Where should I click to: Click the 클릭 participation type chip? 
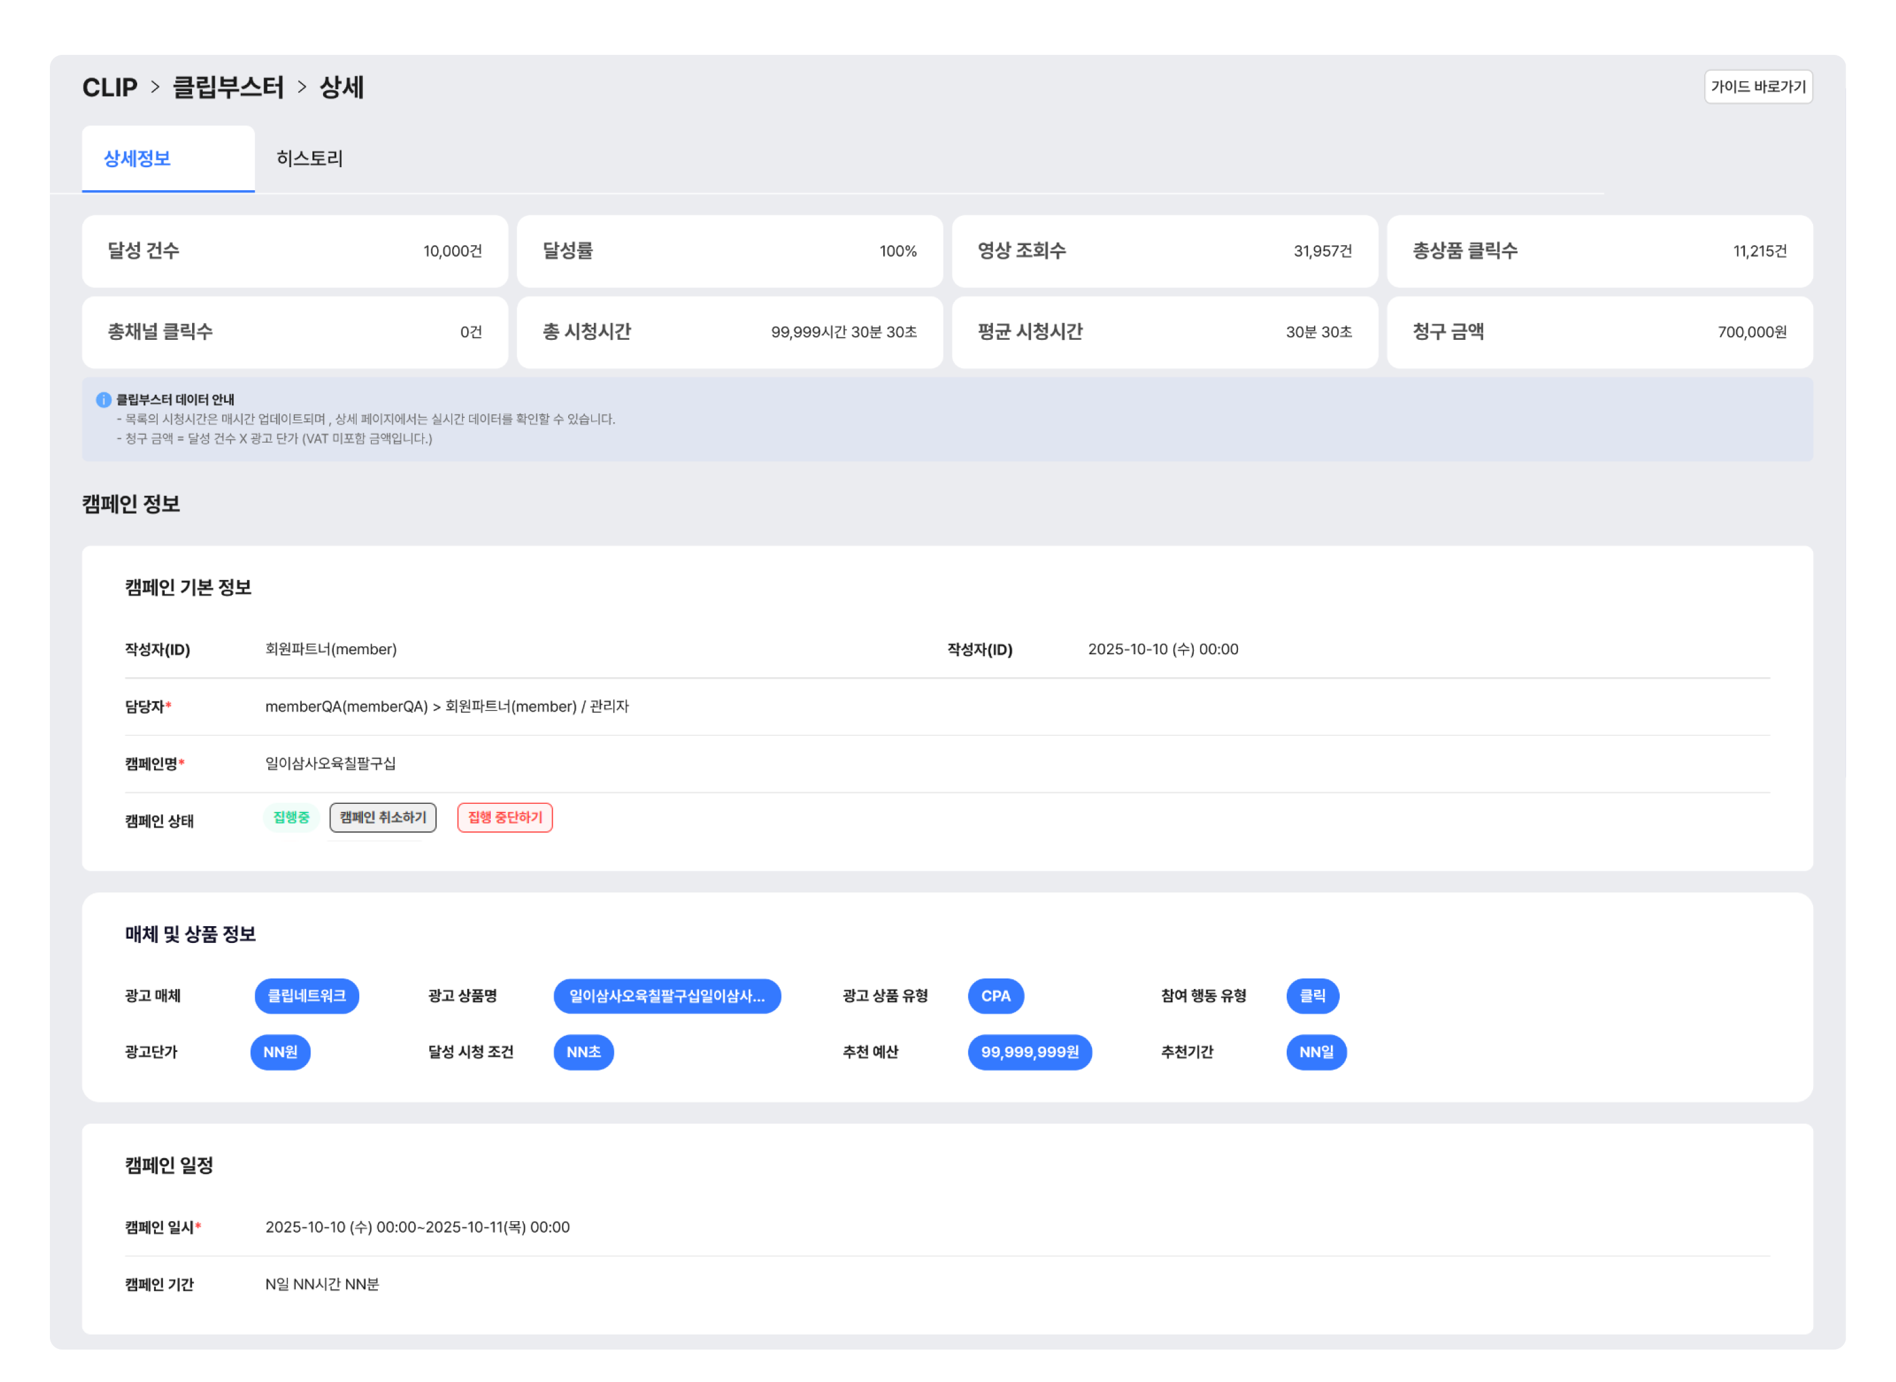(x=1312, y=995)
